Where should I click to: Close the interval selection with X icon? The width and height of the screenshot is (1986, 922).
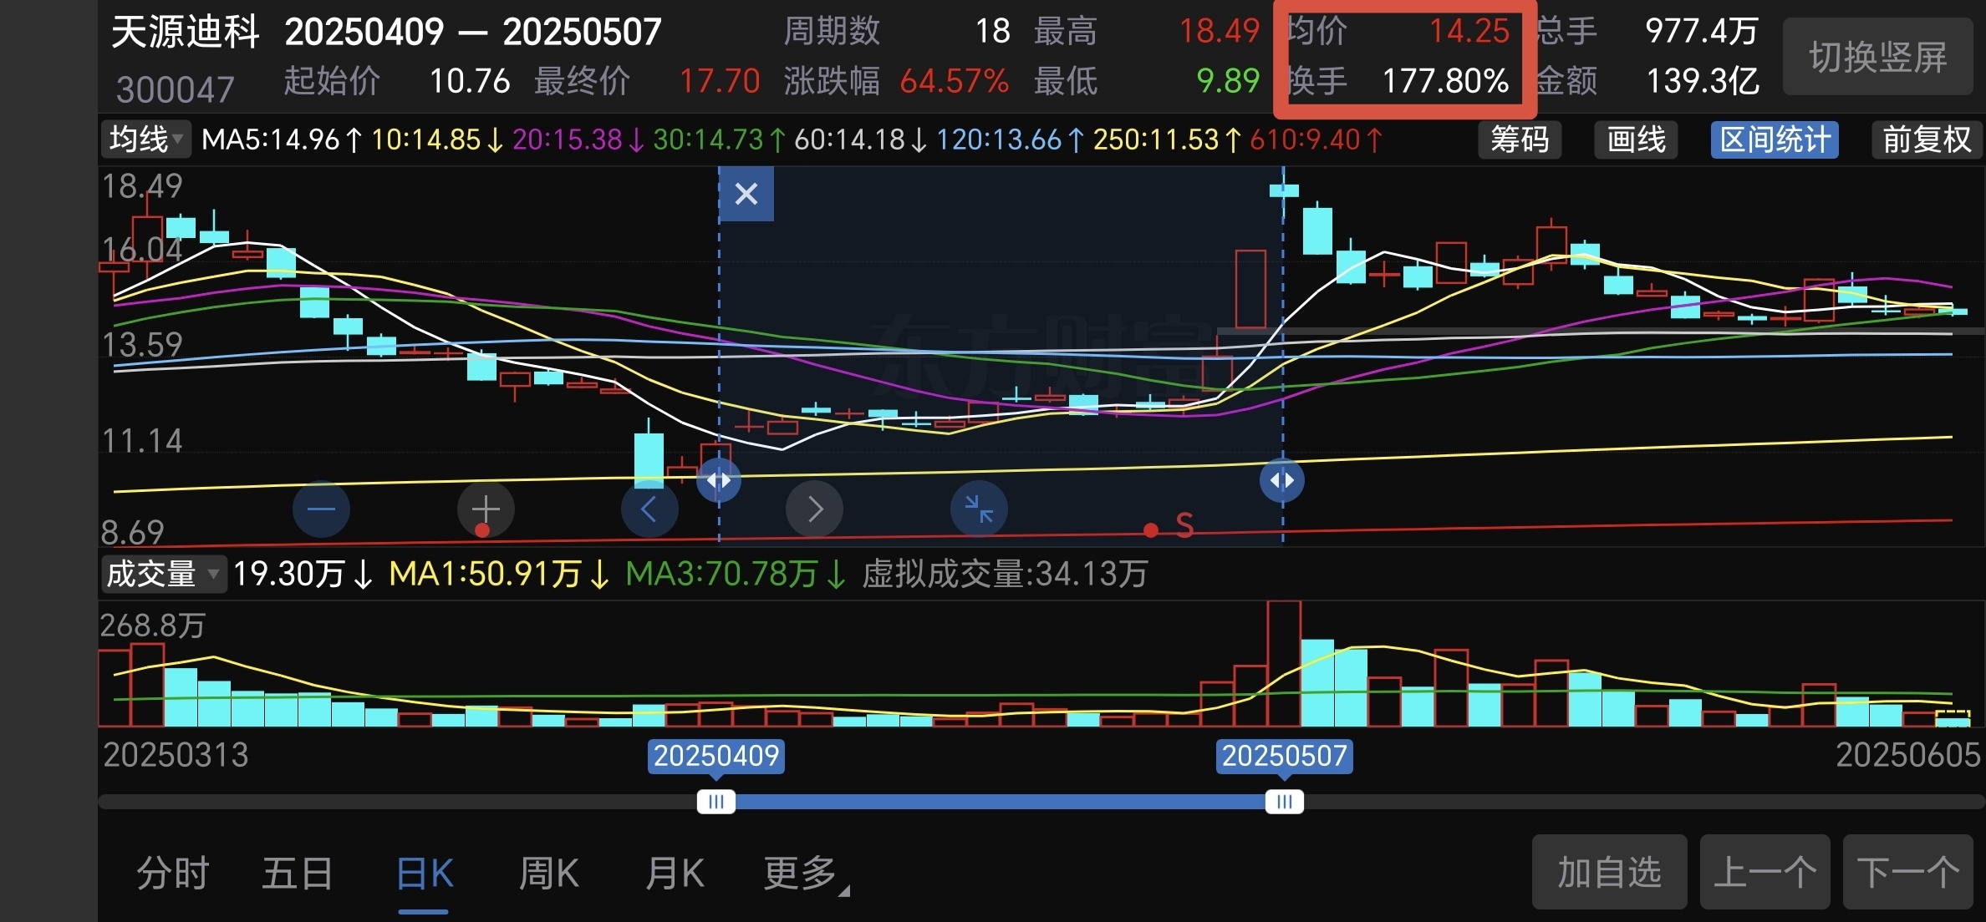(746, 195)
